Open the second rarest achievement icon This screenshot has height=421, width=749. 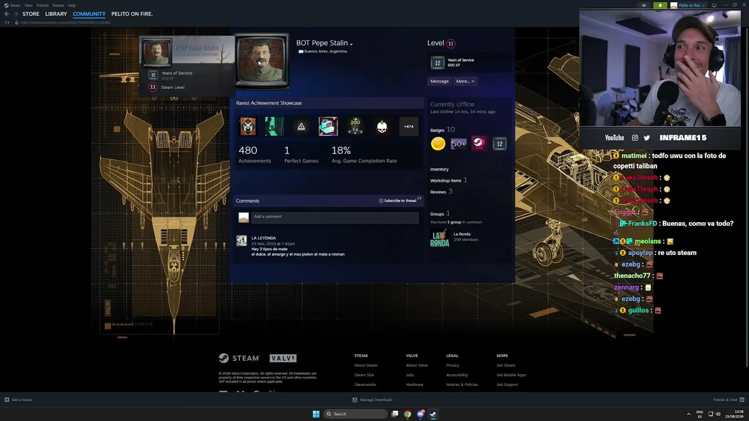click(274, 126)
